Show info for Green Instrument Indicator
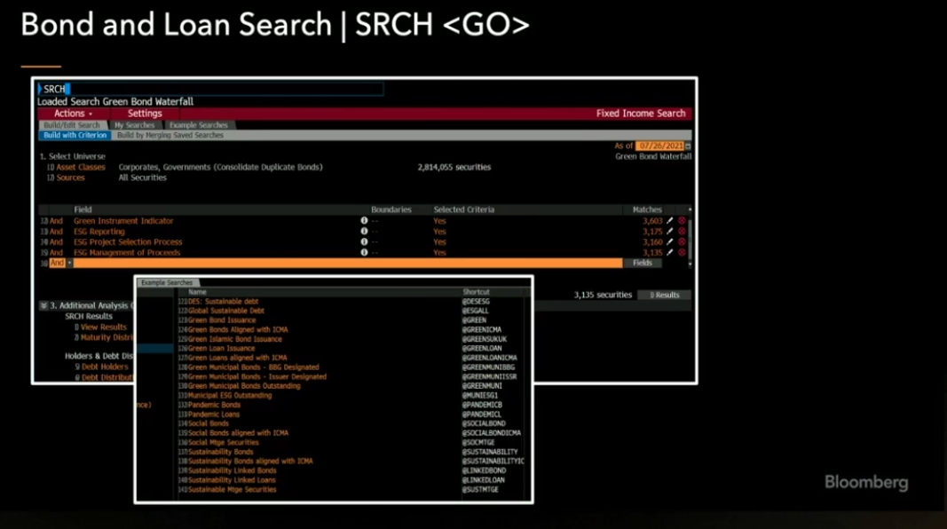The width and height of the screenshot is (947, 529). (364, 221)
